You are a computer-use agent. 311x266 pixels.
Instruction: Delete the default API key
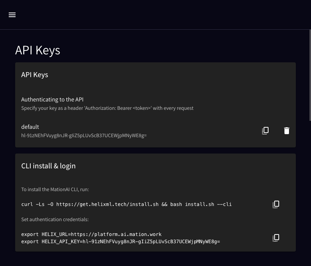(x=287, y=131)
